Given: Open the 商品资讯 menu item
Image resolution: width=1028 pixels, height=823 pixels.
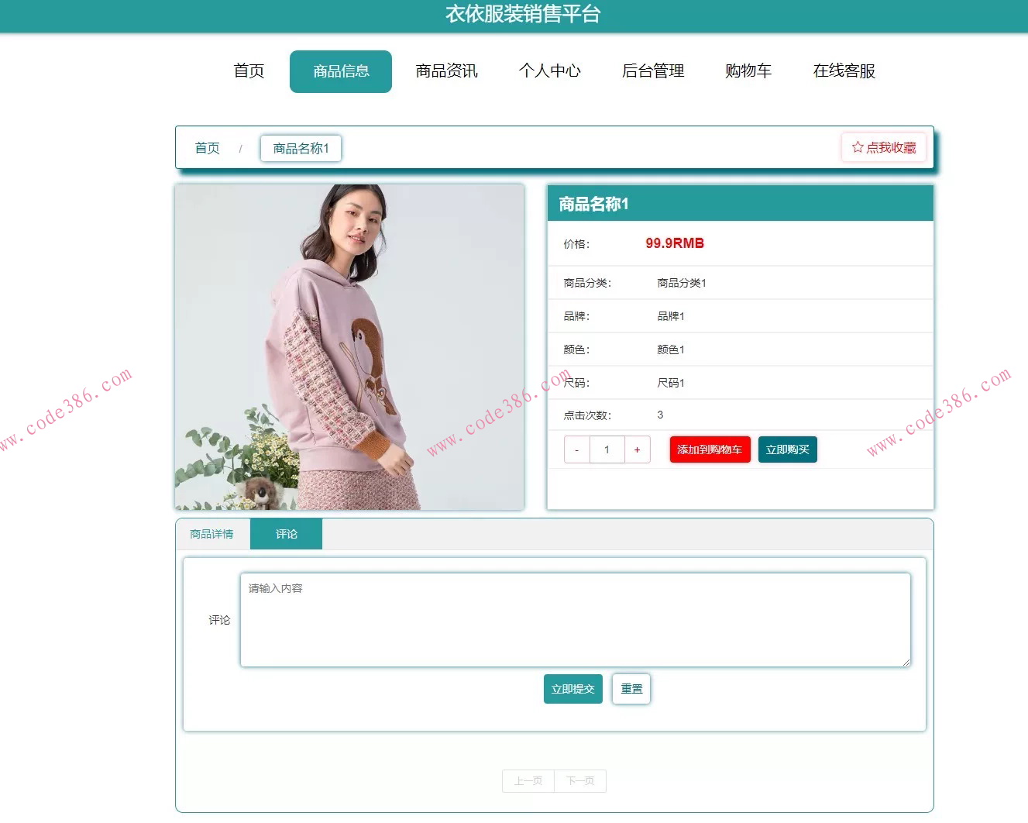Looking at the screenshot, I should coord(445,71).
